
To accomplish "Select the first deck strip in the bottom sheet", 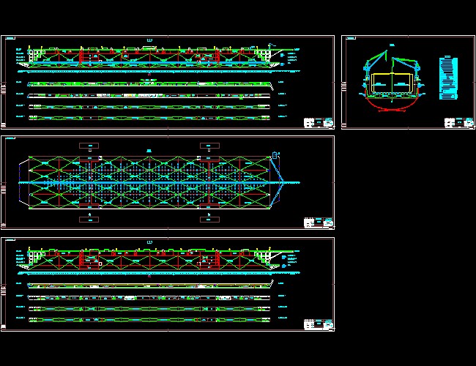I will [x=150, y=285].
